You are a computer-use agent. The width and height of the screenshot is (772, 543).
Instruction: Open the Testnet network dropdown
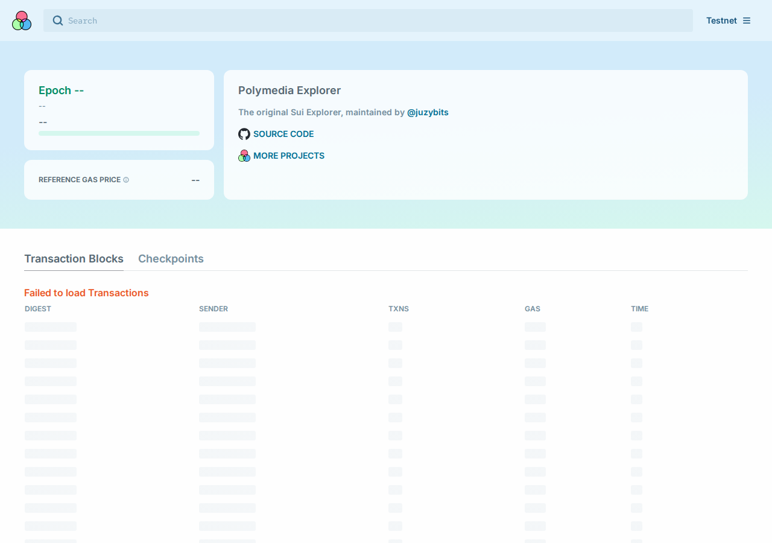[x=729, y=21]
